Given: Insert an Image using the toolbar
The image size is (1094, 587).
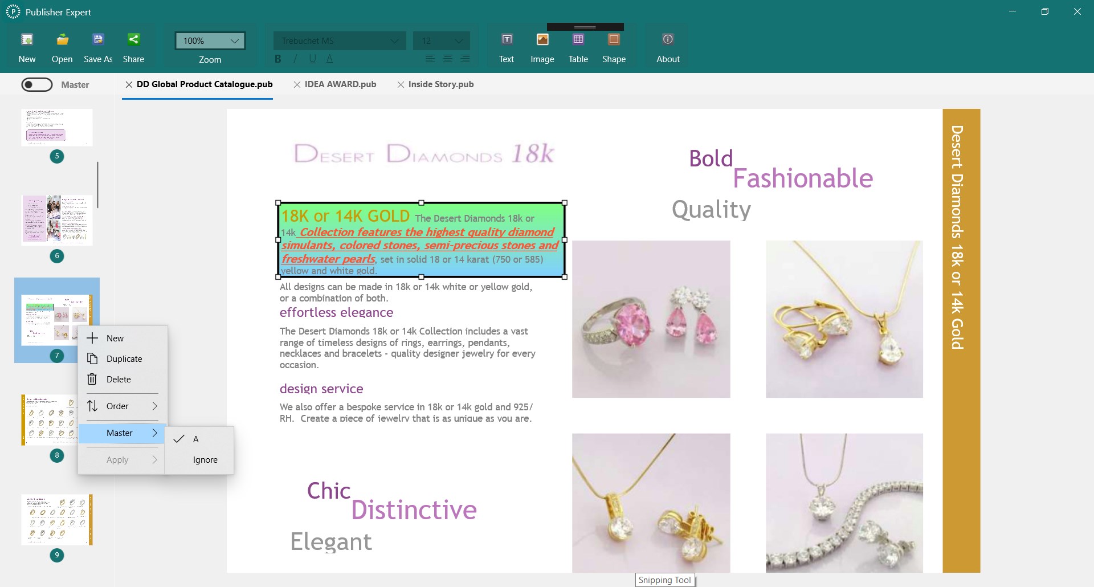Looking at the screenshot, I should [x=542, y=39].
